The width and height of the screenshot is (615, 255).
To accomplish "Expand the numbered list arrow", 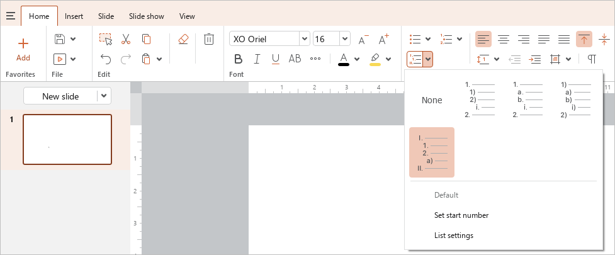I will [x=460, y=39].
